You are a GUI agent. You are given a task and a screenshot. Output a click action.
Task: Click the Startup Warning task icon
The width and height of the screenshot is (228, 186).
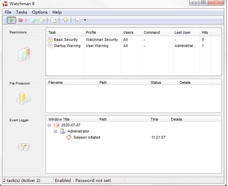click(x=50, y=46)
